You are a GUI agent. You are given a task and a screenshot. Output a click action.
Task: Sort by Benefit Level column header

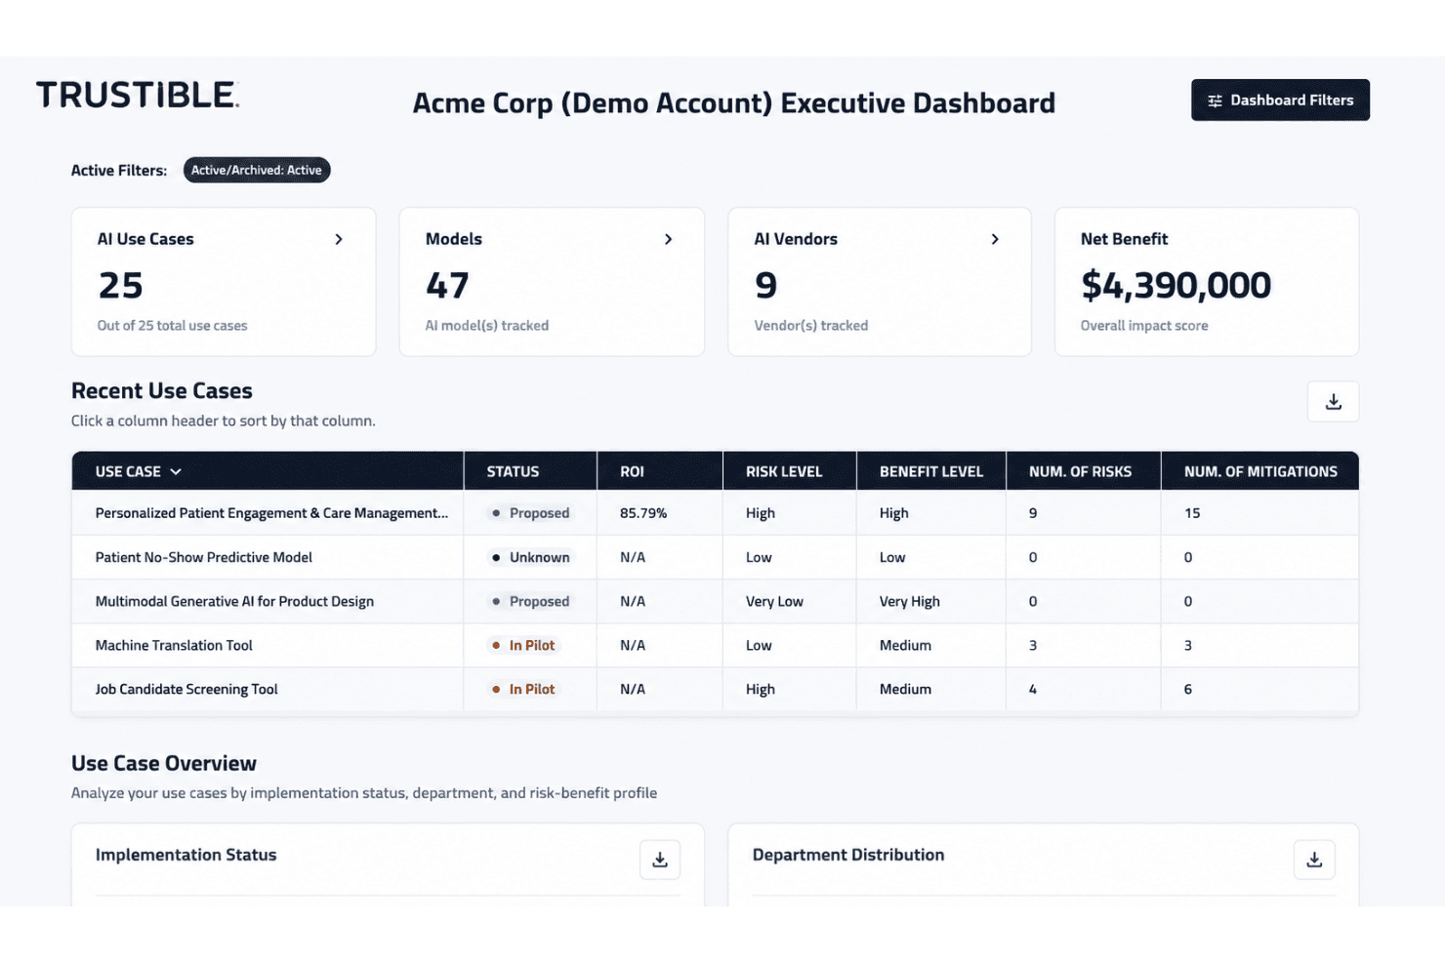point(931,471)
